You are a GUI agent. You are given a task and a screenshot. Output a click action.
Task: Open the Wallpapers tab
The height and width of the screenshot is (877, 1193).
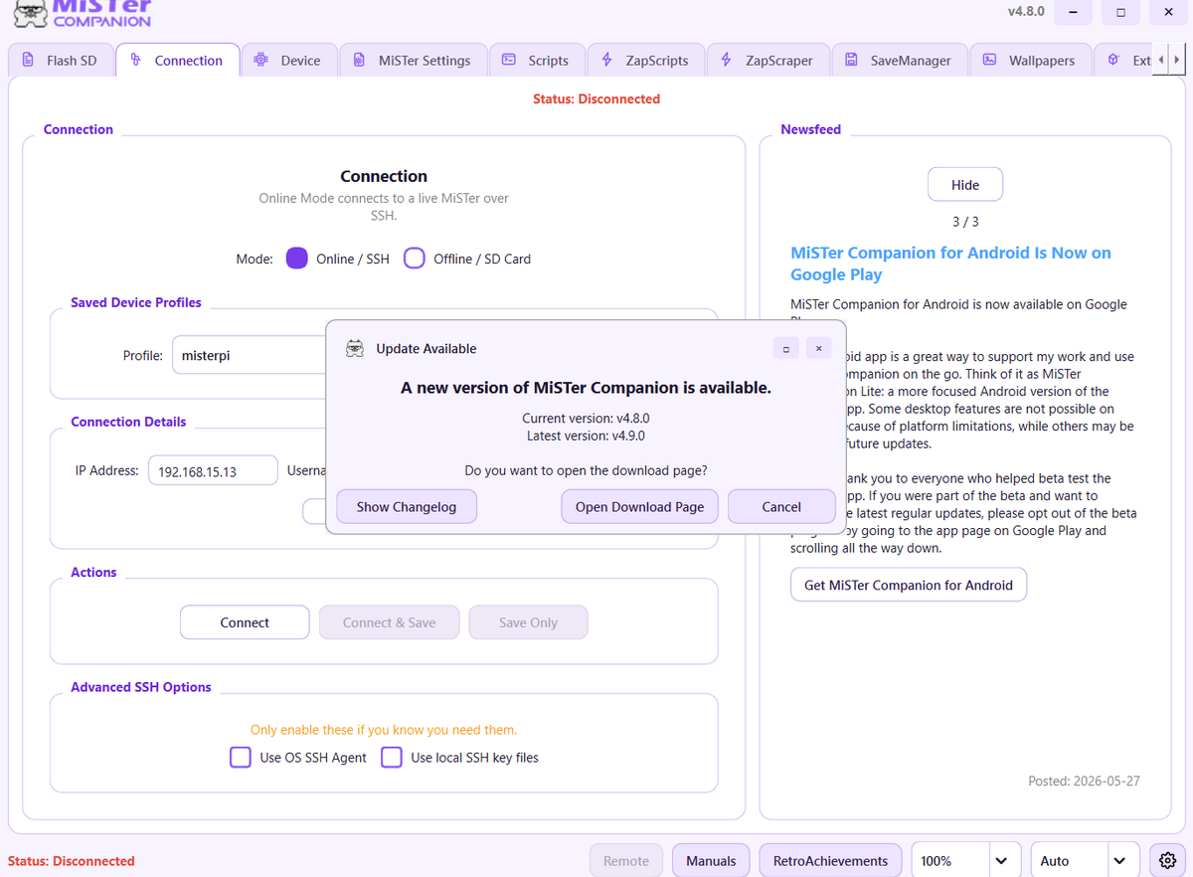(x=1029, y=60)
